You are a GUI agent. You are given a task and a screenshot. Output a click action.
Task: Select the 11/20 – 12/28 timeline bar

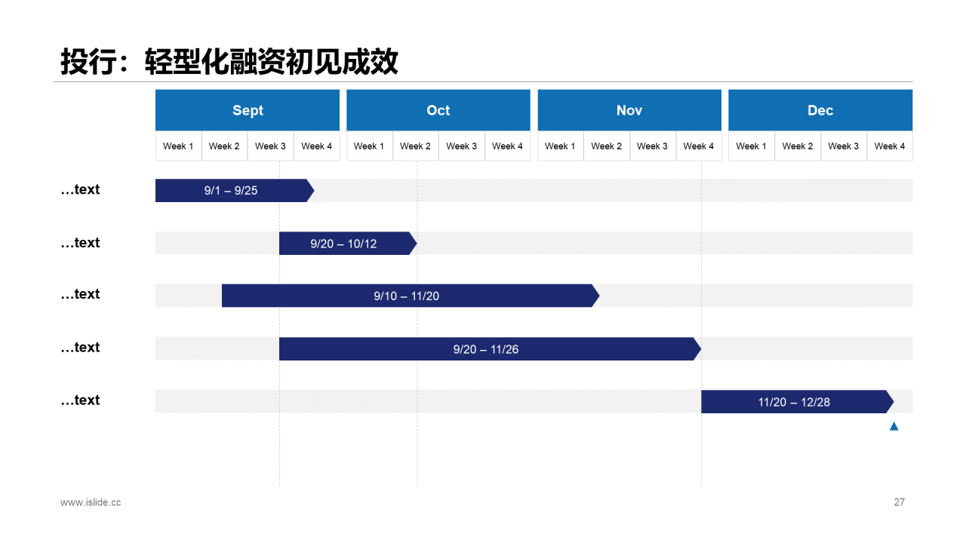click(x=798, y=402)
